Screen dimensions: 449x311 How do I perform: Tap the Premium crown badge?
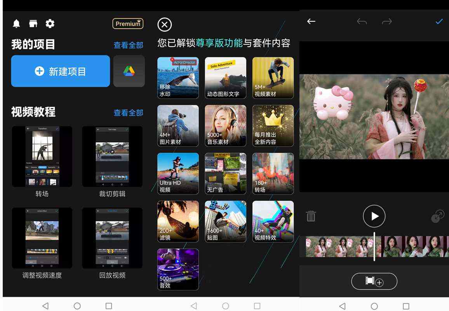pos(128,24)
